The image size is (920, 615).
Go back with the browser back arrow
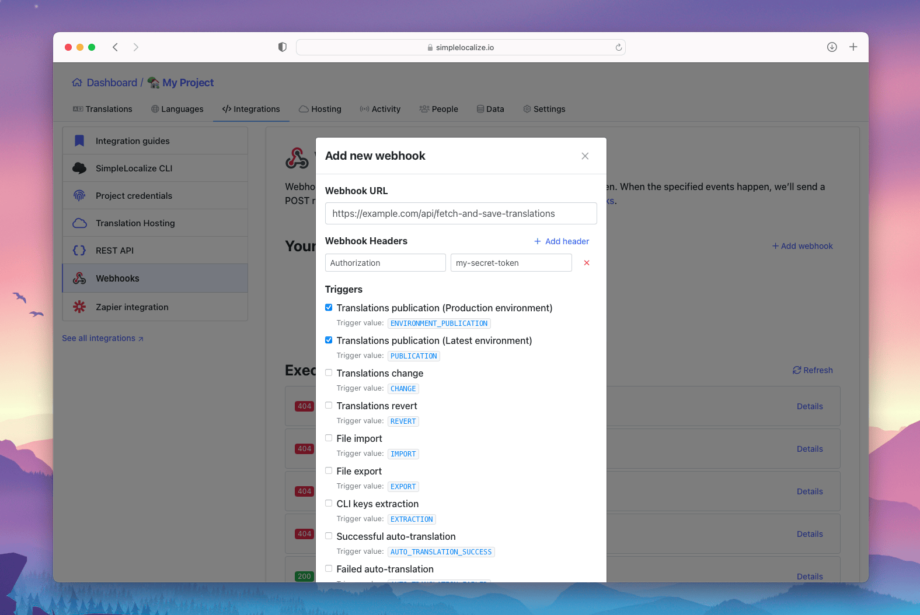(115, 47)
